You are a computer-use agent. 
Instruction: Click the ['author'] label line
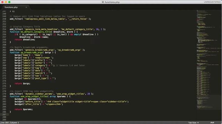point(33,63)
